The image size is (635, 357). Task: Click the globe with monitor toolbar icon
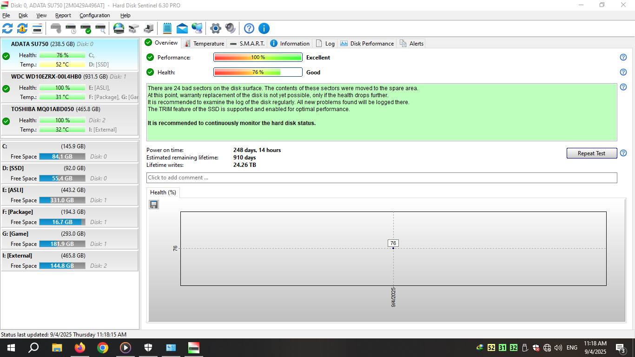coord(197,28)
